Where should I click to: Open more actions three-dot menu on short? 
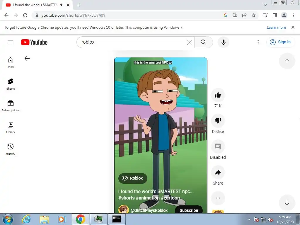coord(218,198)
